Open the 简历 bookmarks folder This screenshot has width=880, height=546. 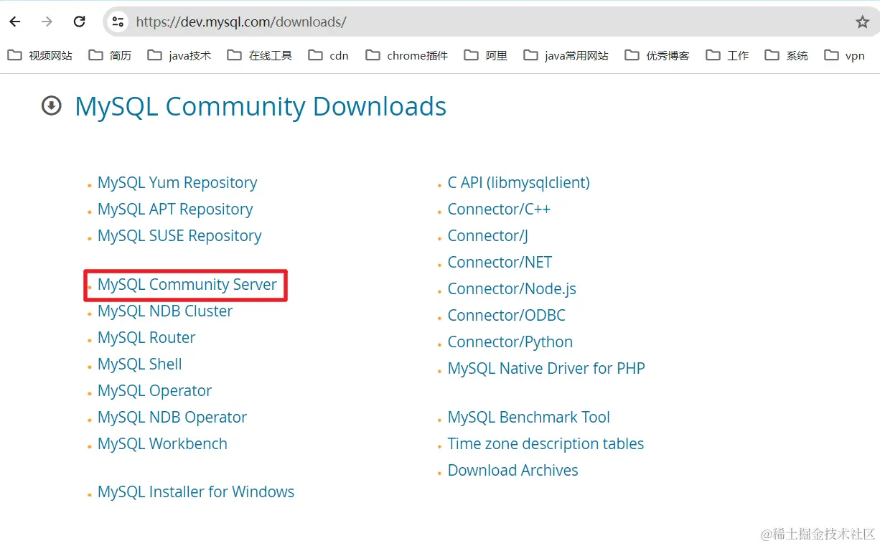110,55
